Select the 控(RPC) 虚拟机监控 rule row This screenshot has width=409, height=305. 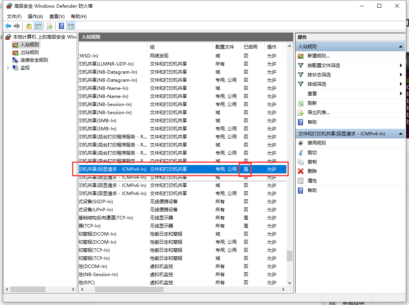(x=182, y=282)
